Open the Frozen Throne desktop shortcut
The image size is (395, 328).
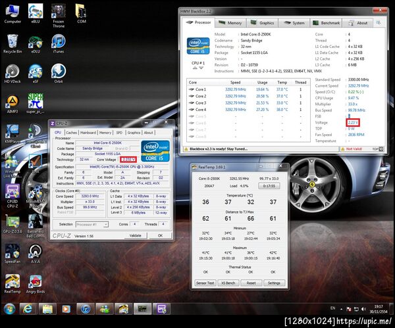tap(59, 16)
